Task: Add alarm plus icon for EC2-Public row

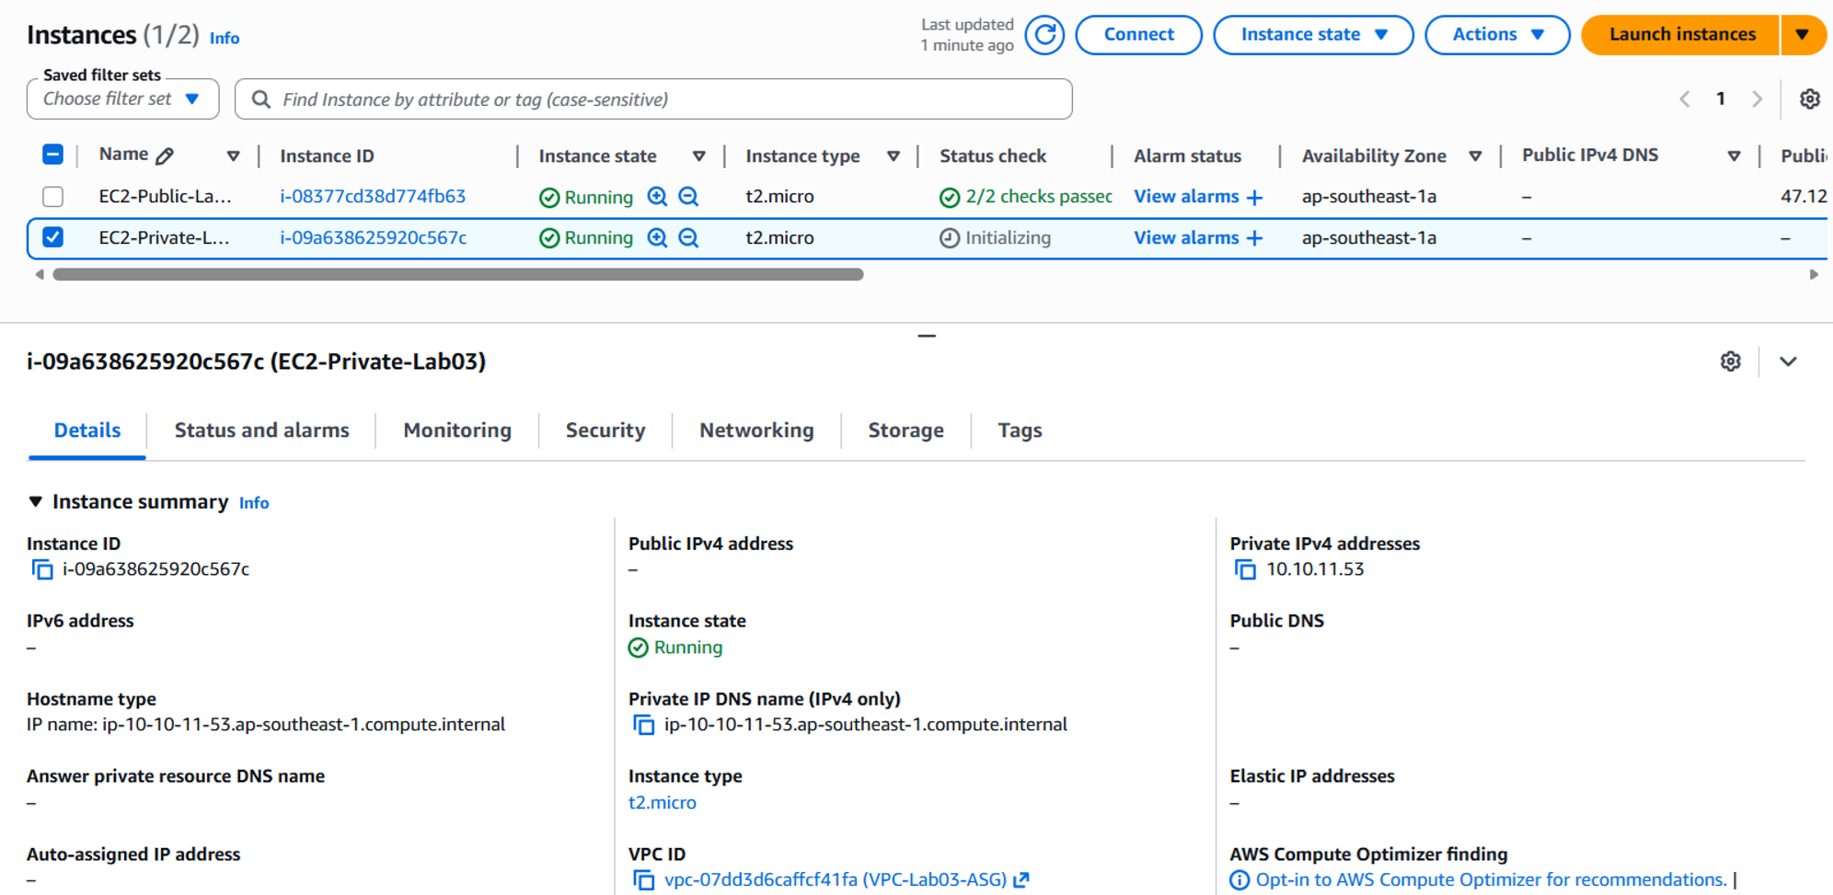Action: (x=1254, y=197)
